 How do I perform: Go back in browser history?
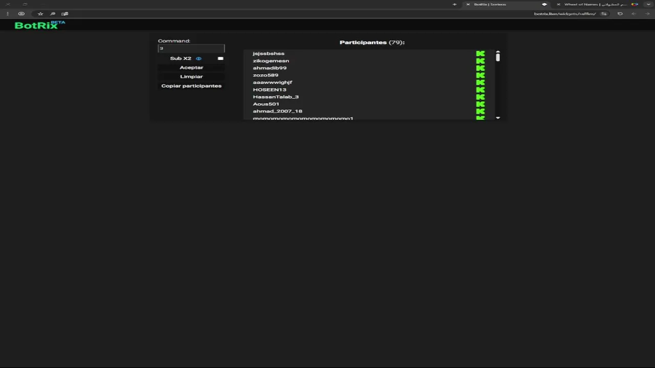point(646,14)
